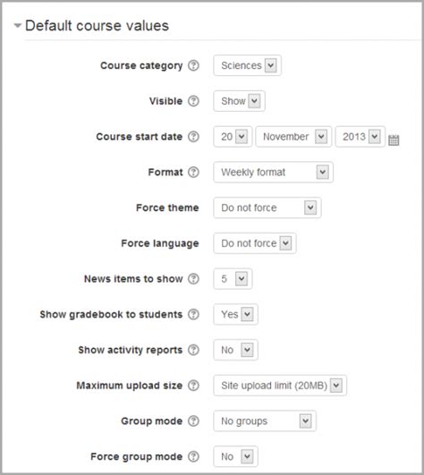The width and height of the screenshot is (424, 475).
Task: Click the Visible help question icon
Action: (193, 101)
